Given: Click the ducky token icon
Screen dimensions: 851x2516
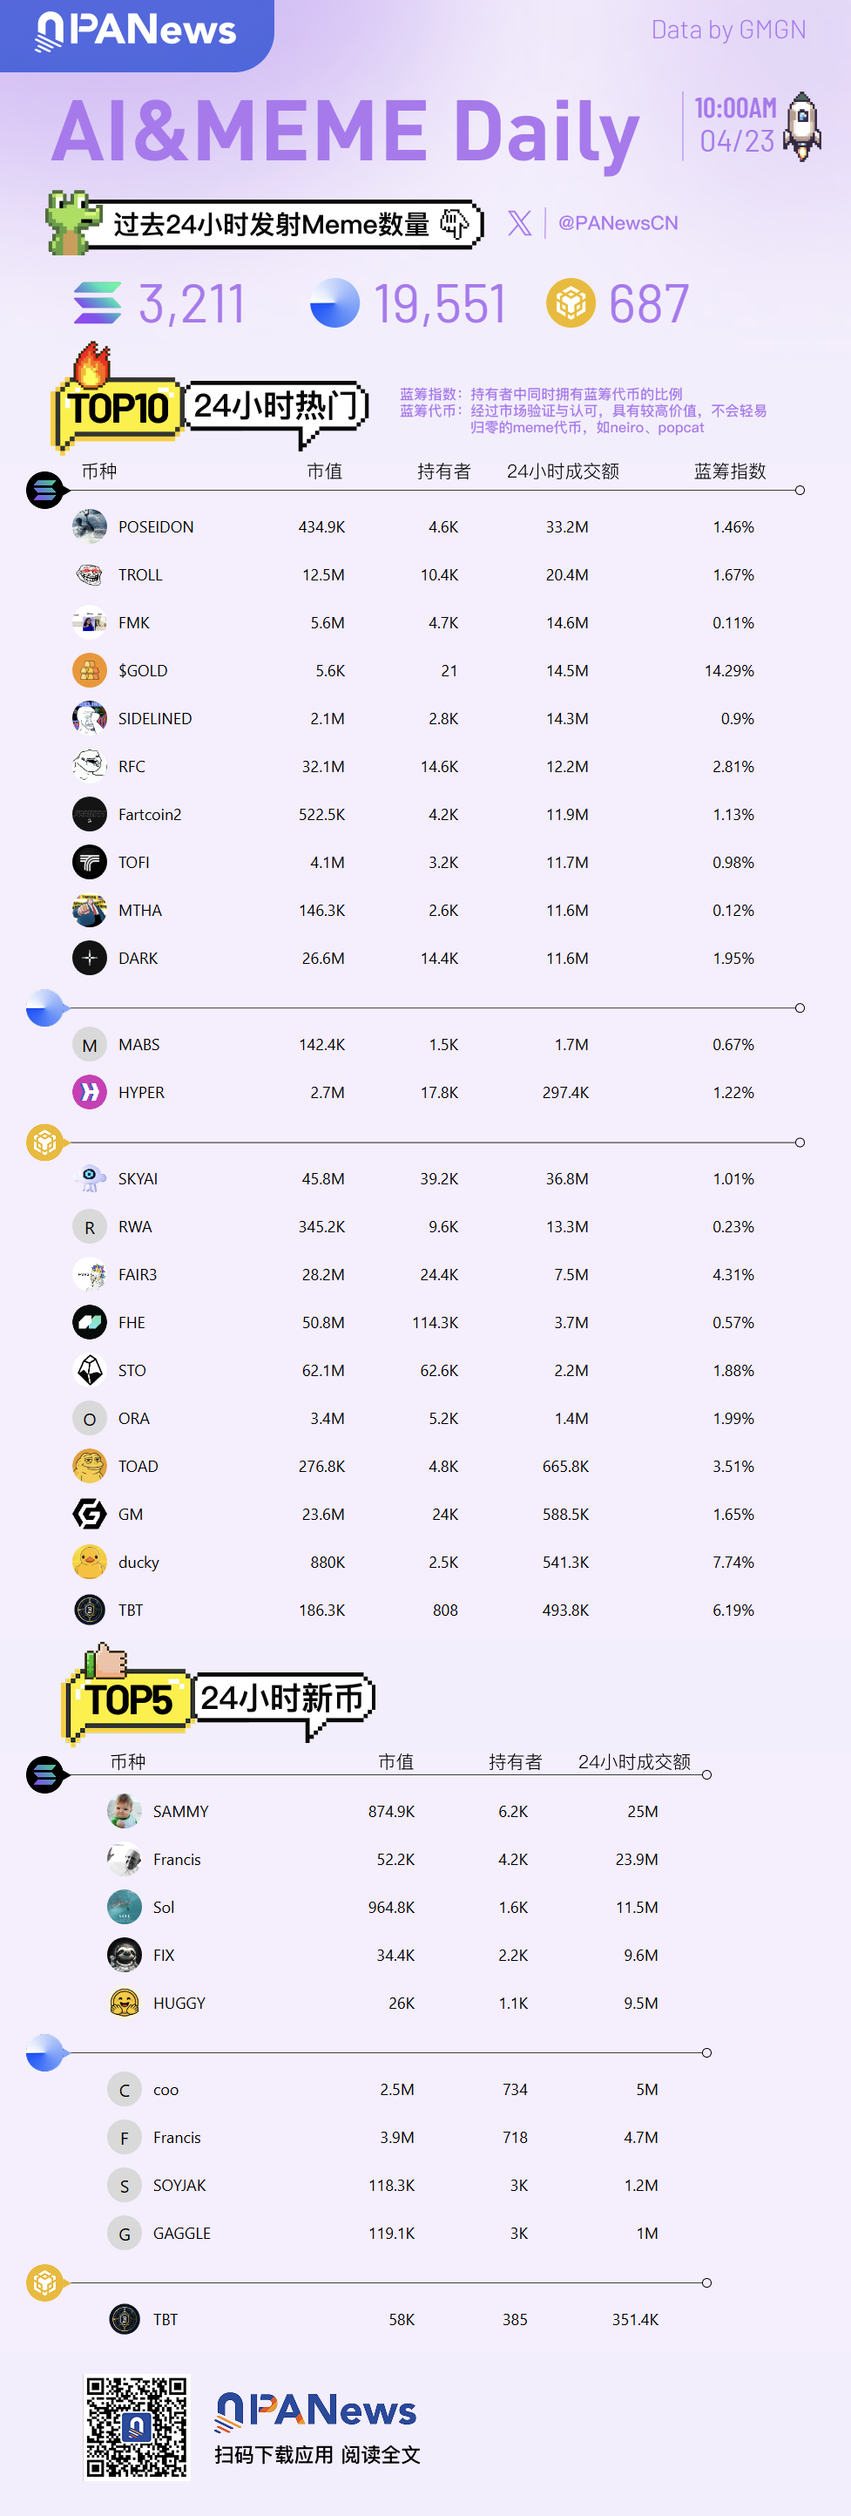Looking at the screenshot, I should coord(90,1562).
